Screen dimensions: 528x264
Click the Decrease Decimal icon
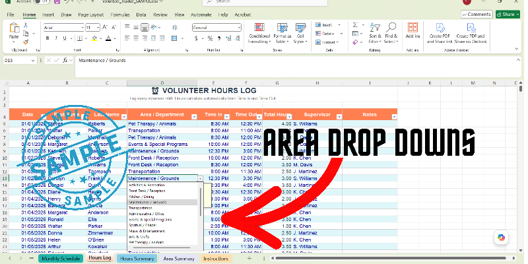coord(238,38)
